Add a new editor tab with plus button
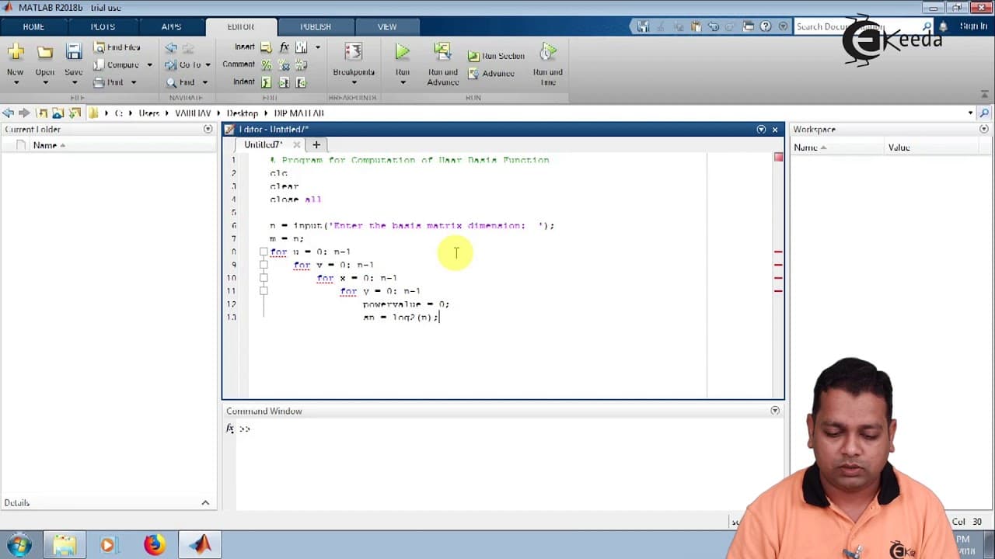This screenshot has height=559, width=995. 316,144
